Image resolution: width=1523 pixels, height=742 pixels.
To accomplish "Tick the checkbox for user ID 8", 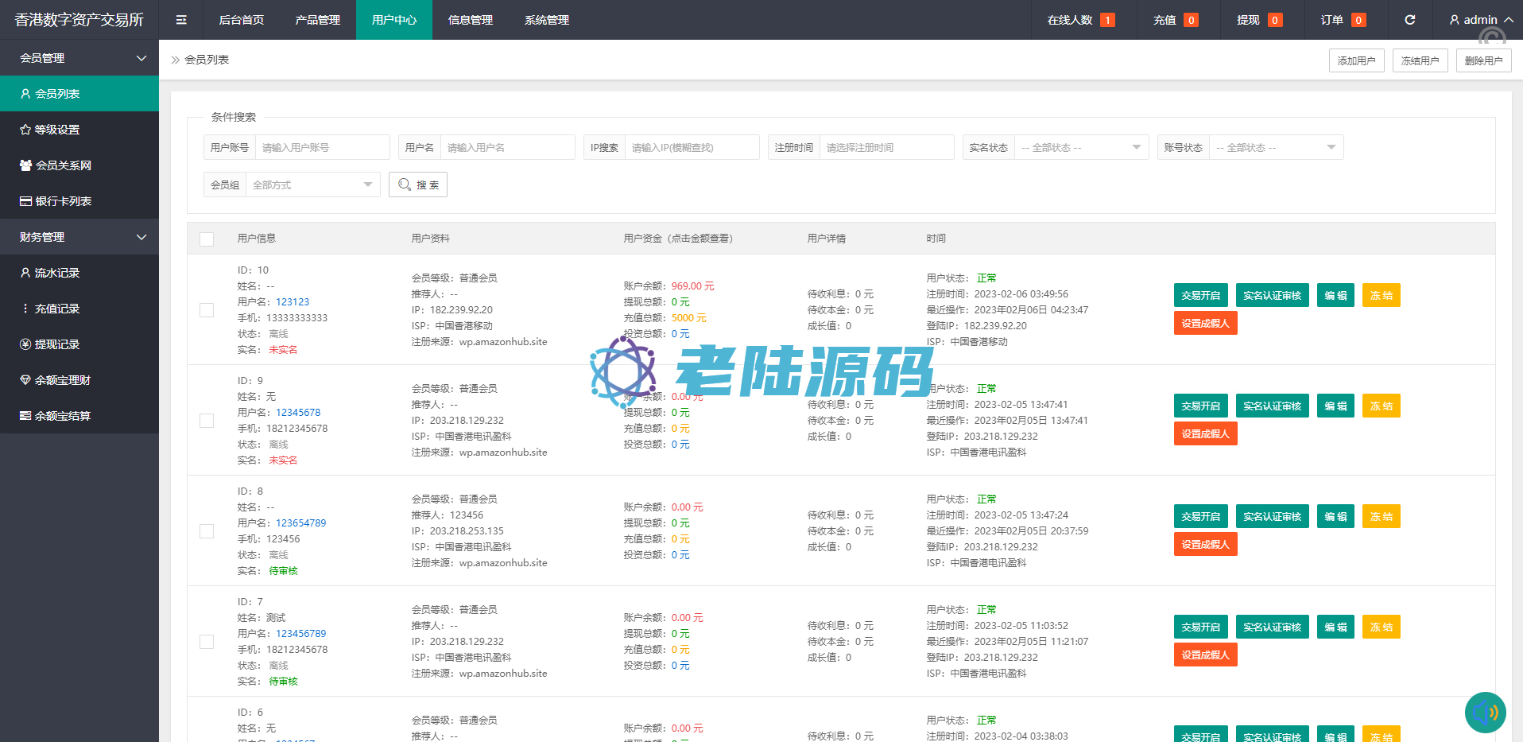I will click(x=207, y=531).
